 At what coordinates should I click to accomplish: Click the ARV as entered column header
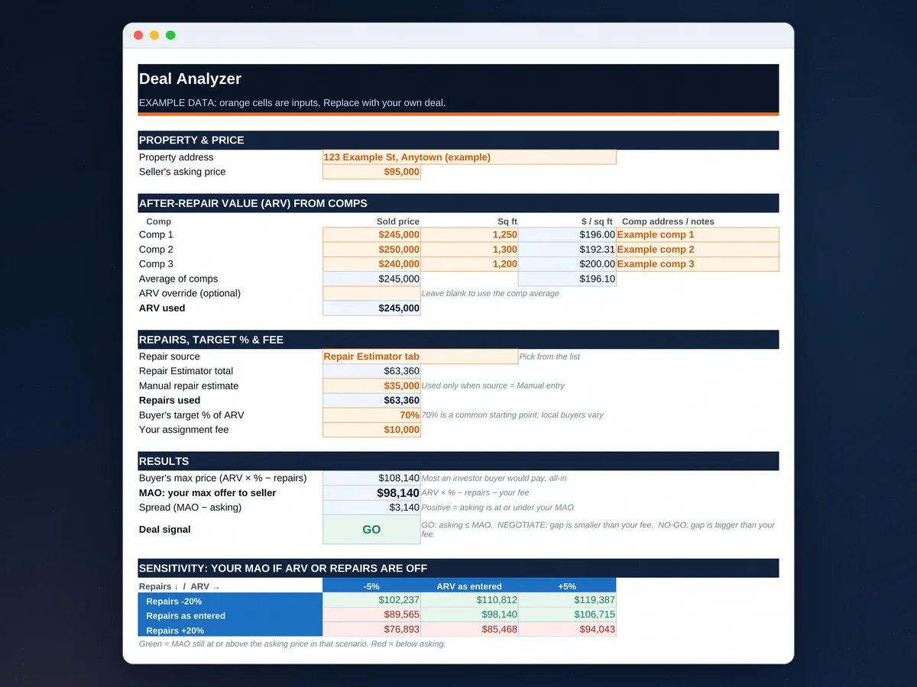469,586
